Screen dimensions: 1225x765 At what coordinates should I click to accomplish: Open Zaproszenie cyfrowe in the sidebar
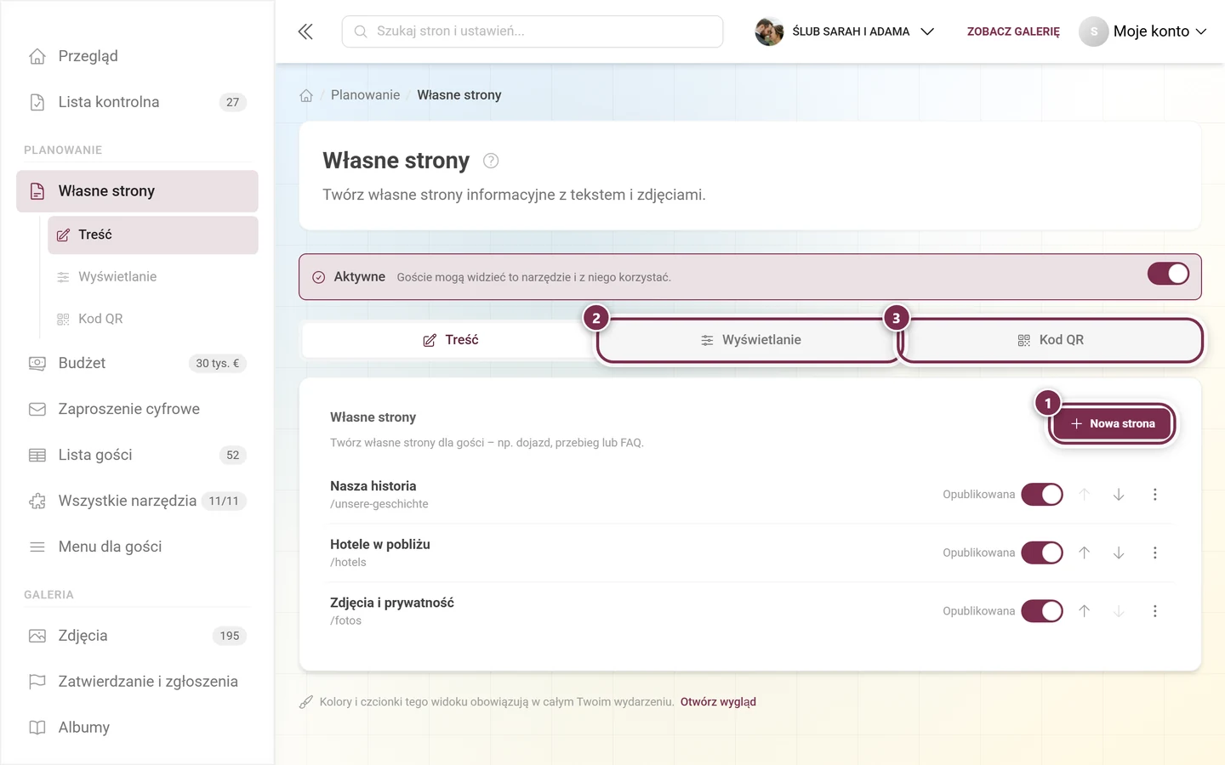click(x=137, y=409)
